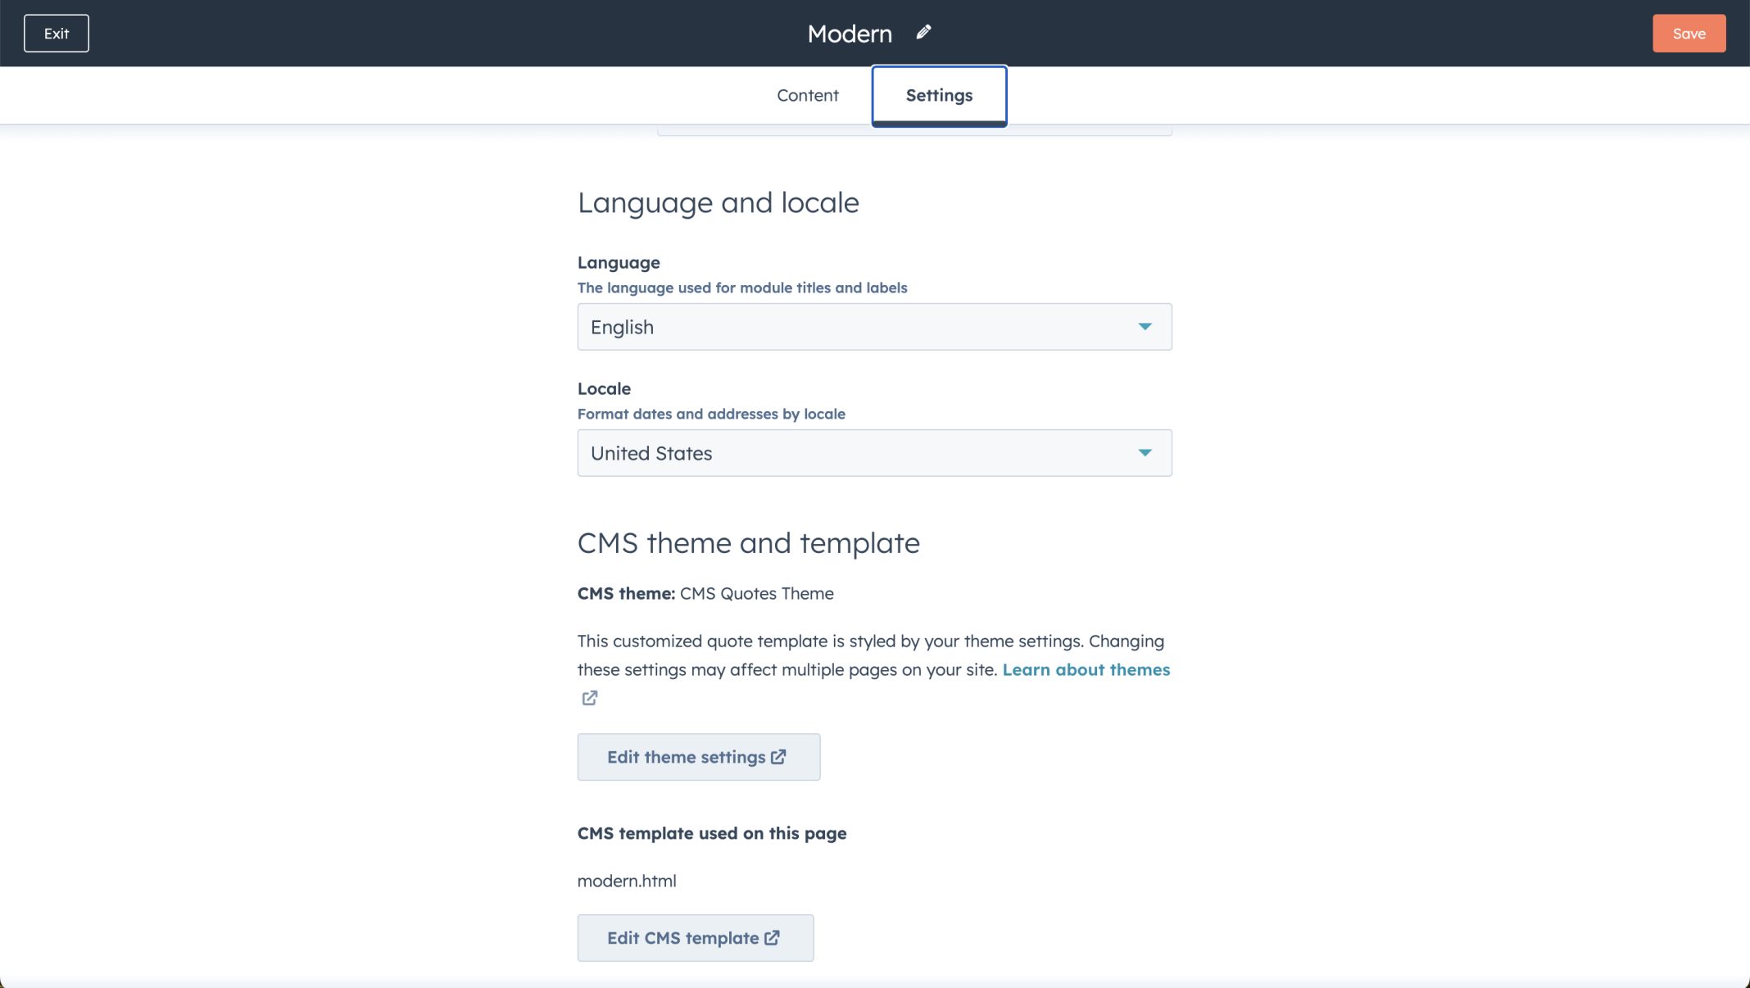Click the CMS theme and template heading
1750x988 pixels.
pyautogui.click(x=748, y=543)
